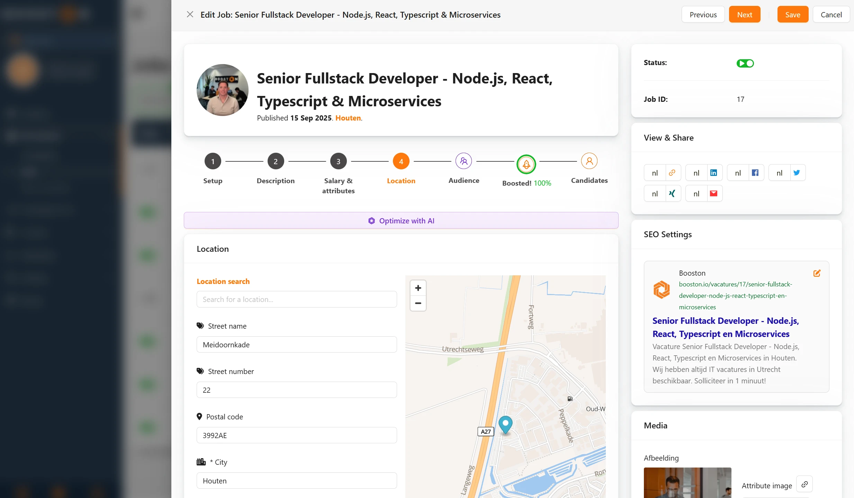Click the Attribute image link icon
This screenshot has height=498, width=854.
(804, 484)
